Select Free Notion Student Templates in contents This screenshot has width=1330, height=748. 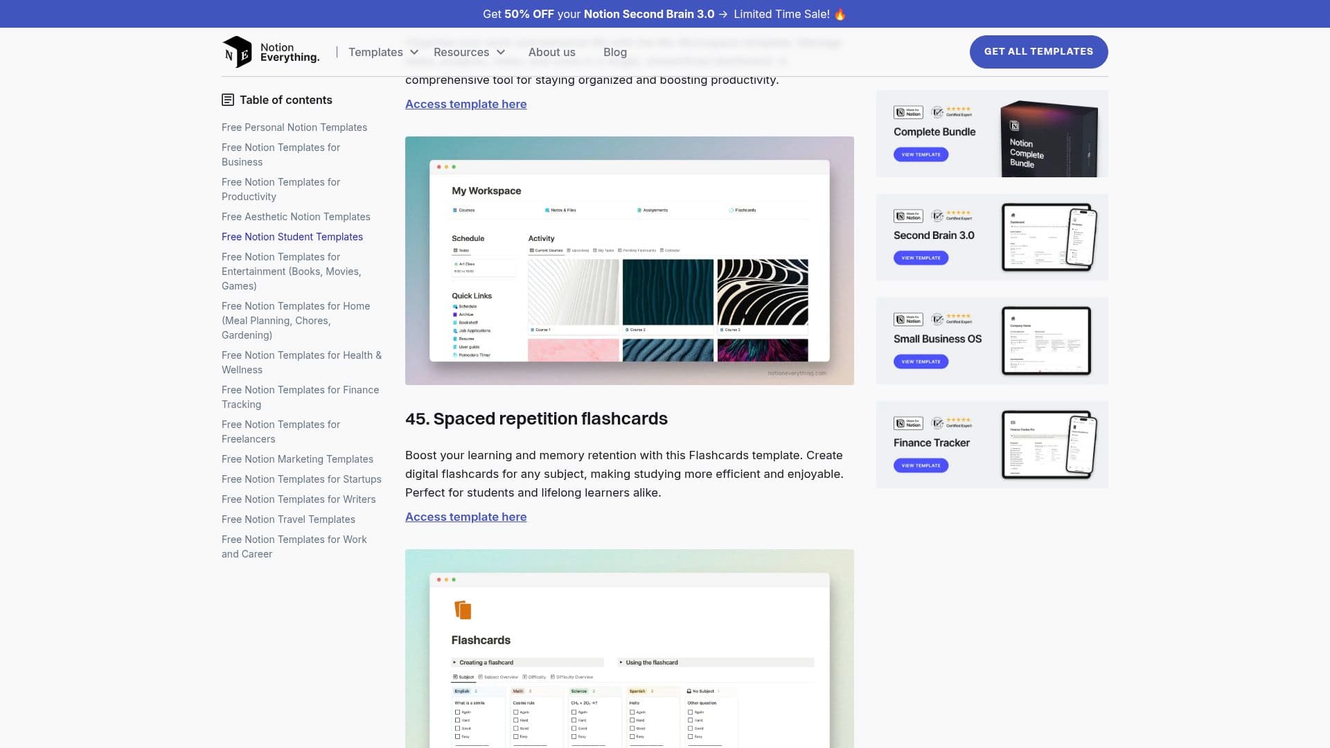click(292, 237)
